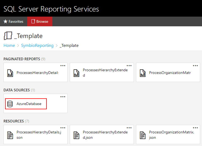Click the ProcessOrganizationMatrix report icon
The height and width of the screenshot is (146, 202).
pos(143,73)
